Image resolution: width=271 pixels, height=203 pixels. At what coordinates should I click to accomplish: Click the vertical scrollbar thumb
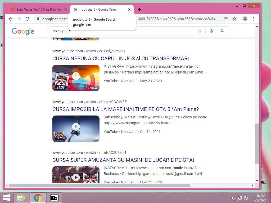pyautogui.click(x=257, y=144)
